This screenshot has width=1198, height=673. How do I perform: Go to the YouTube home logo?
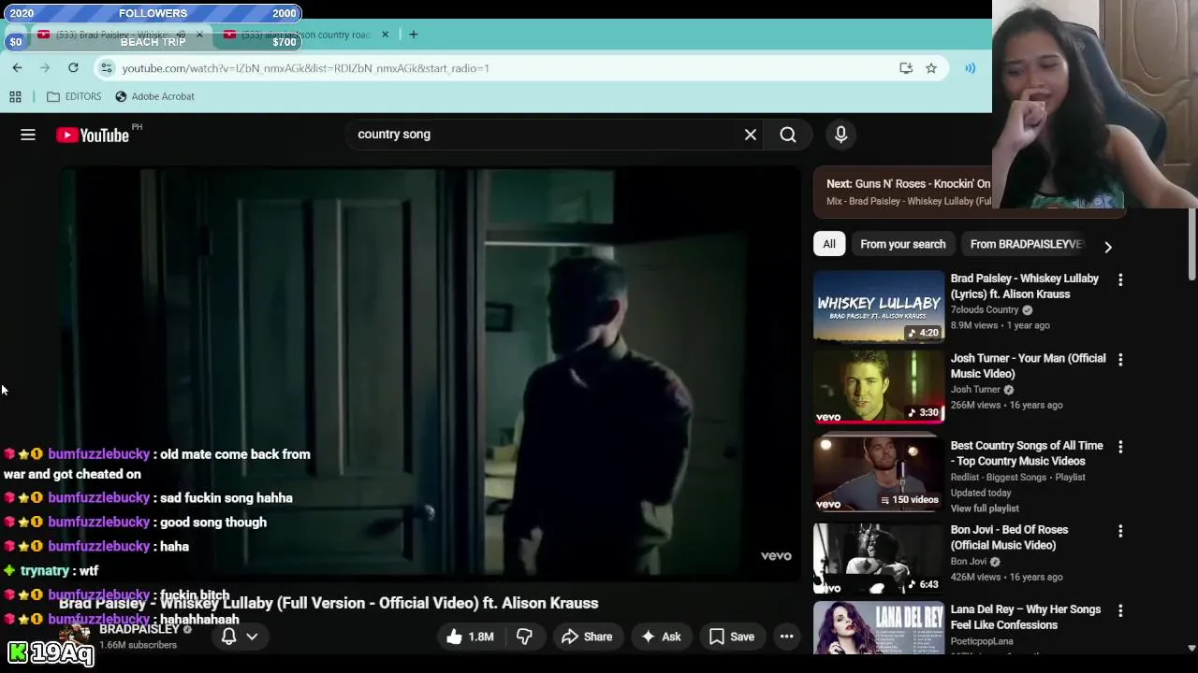coord(93,136)
